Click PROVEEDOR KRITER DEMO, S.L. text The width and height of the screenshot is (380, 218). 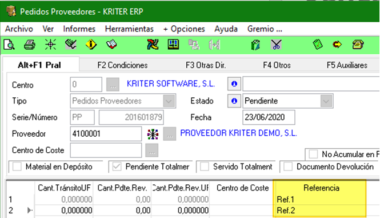[x=238, y=133]
